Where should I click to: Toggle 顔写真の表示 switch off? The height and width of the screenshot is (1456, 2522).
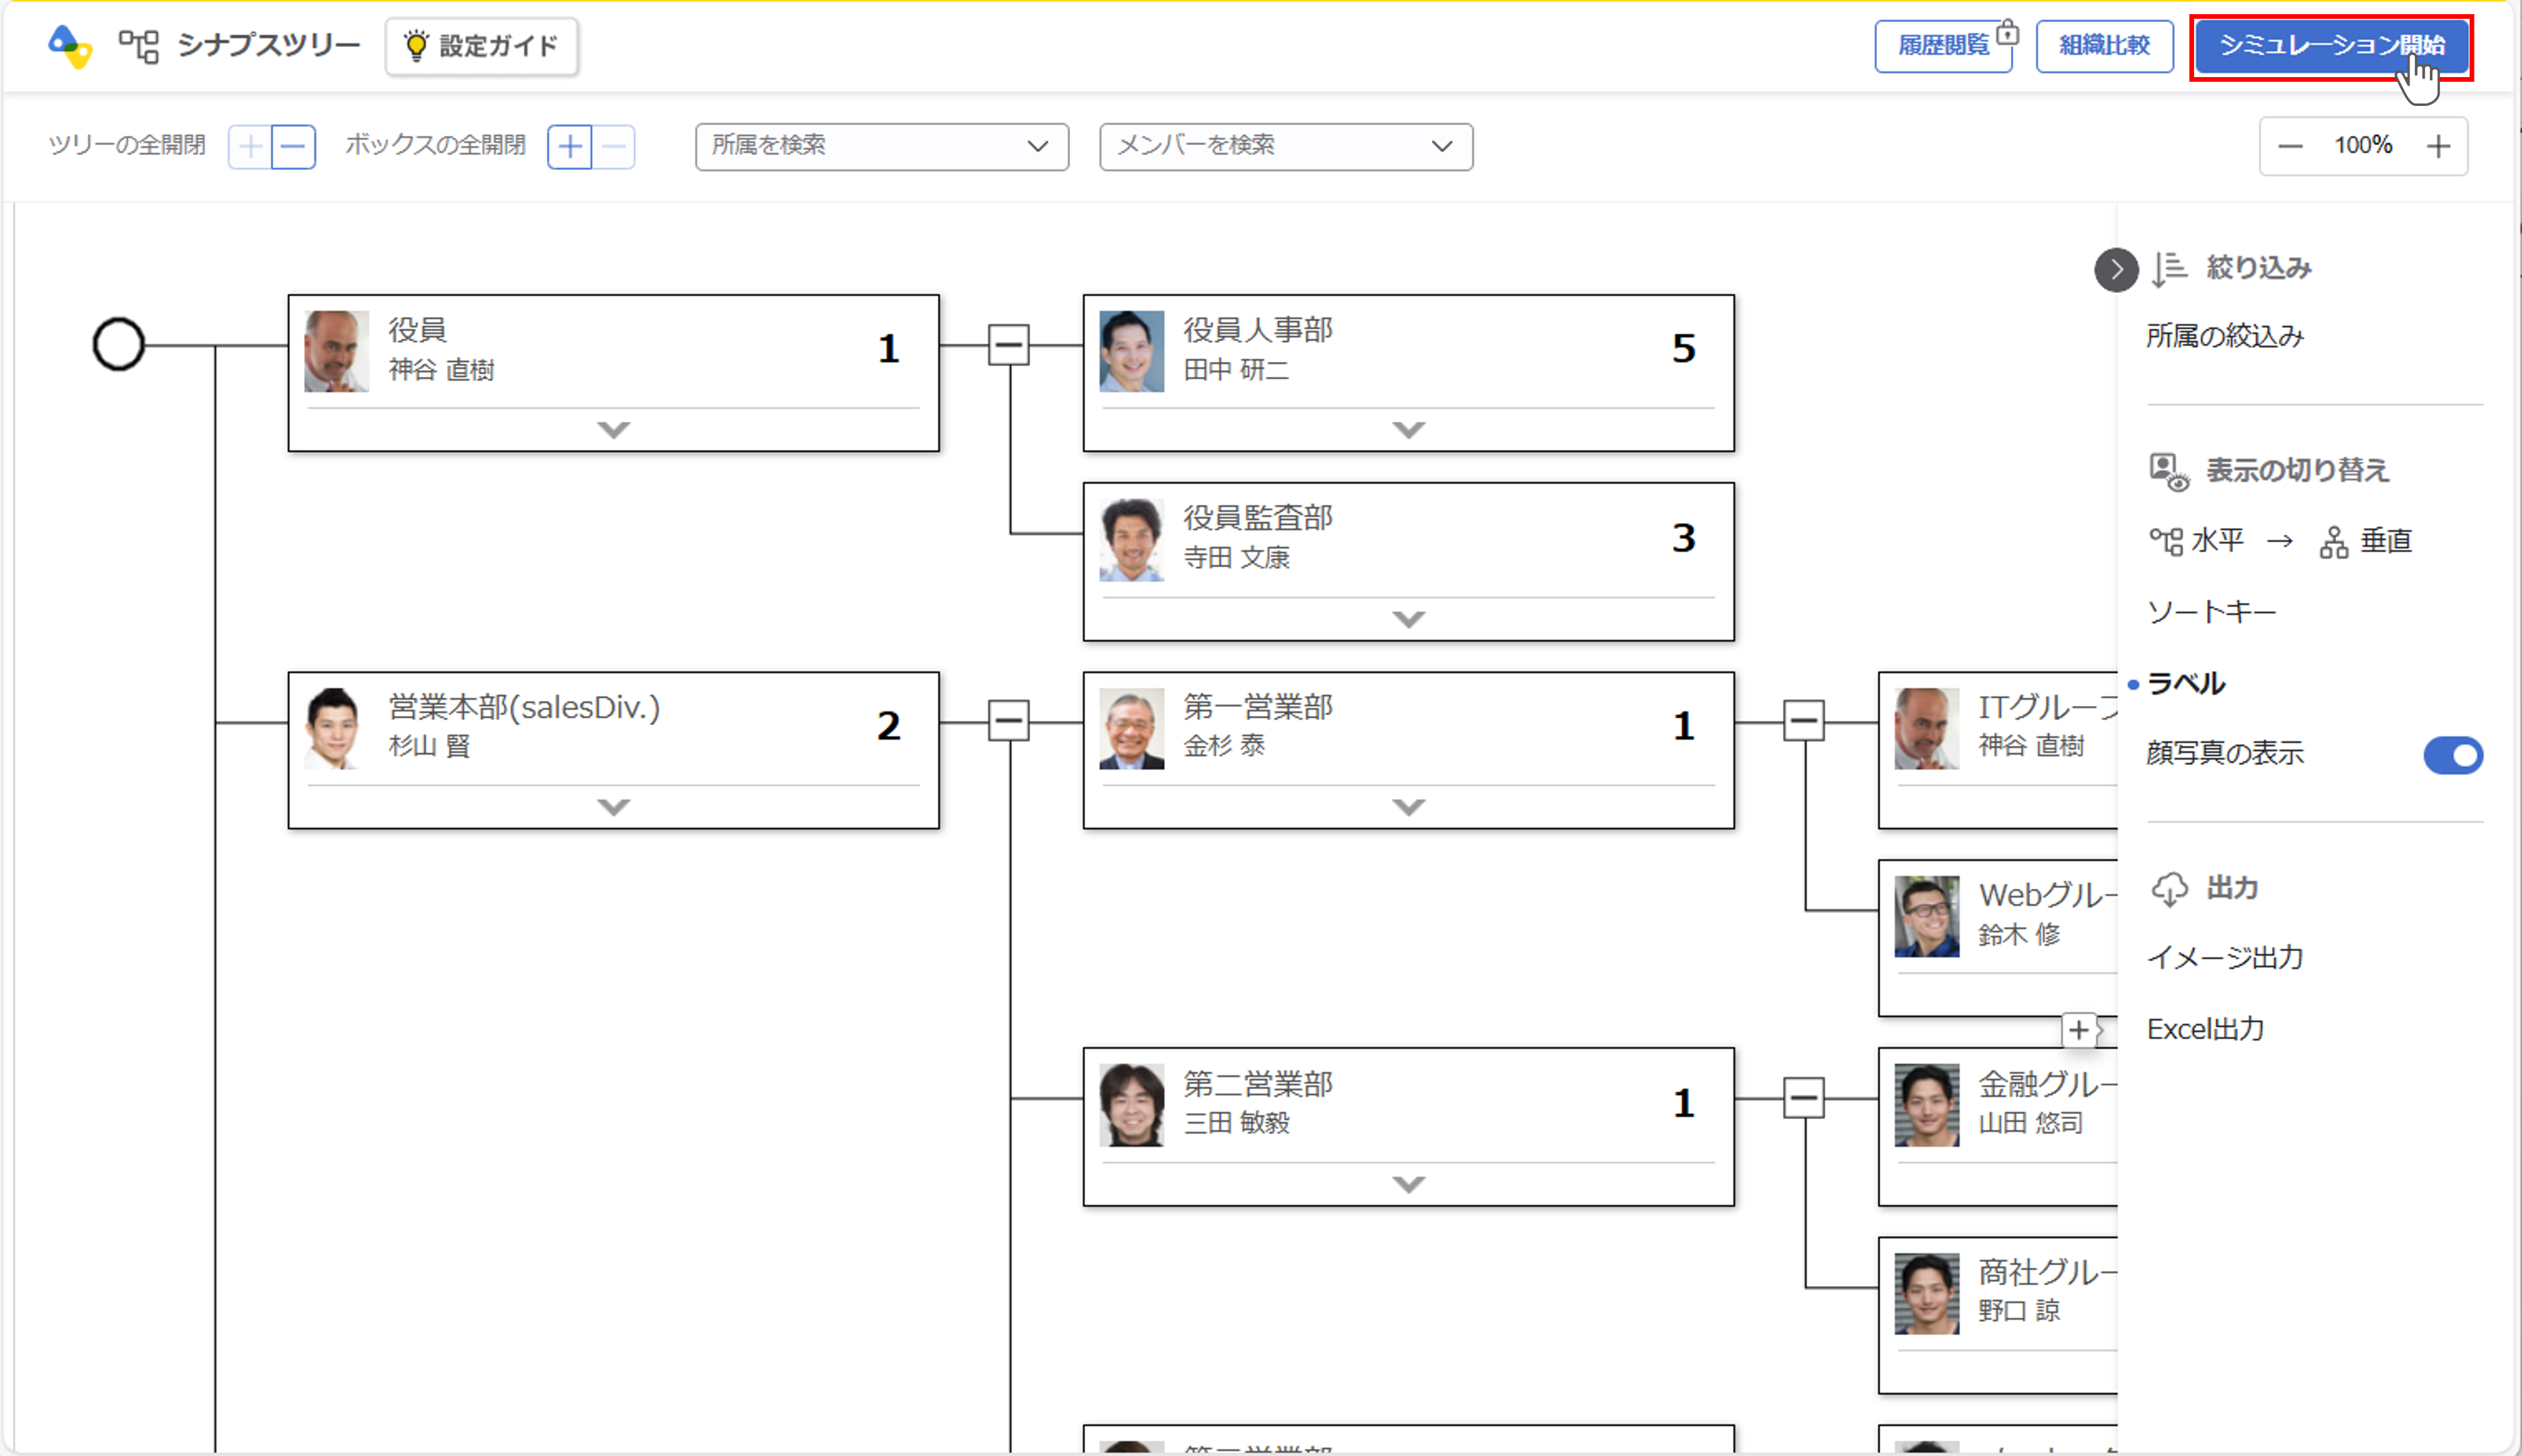2452,755
